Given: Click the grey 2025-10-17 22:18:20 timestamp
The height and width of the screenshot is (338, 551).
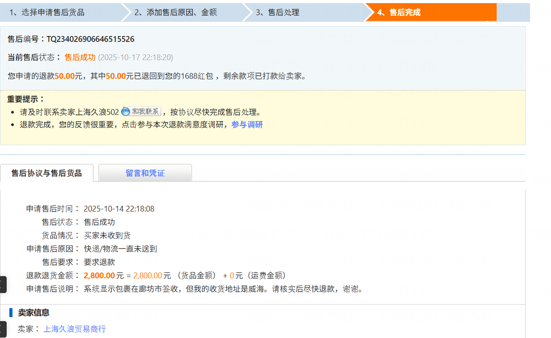Looking at the screenshot, I should [135, 57].
